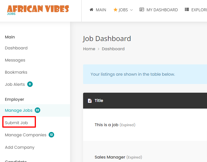
Task: Click the Manage Jobs 22 count badge
Action: pos(38,110)
